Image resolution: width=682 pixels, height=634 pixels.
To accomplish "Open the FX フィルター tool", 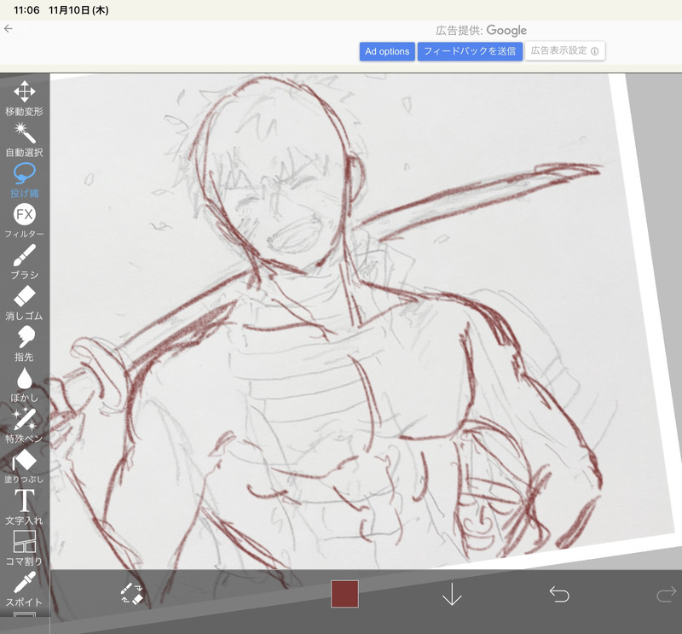I will (25, 221).
